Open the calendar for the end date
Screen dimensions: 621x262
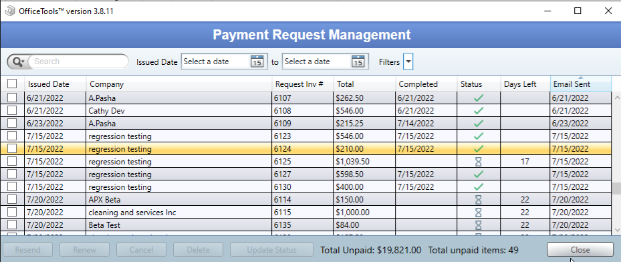[x=358, y=61]
